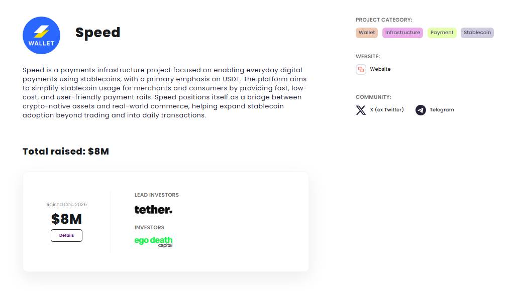
Task: Click the large $8M amount in the card
Action: 66,219
